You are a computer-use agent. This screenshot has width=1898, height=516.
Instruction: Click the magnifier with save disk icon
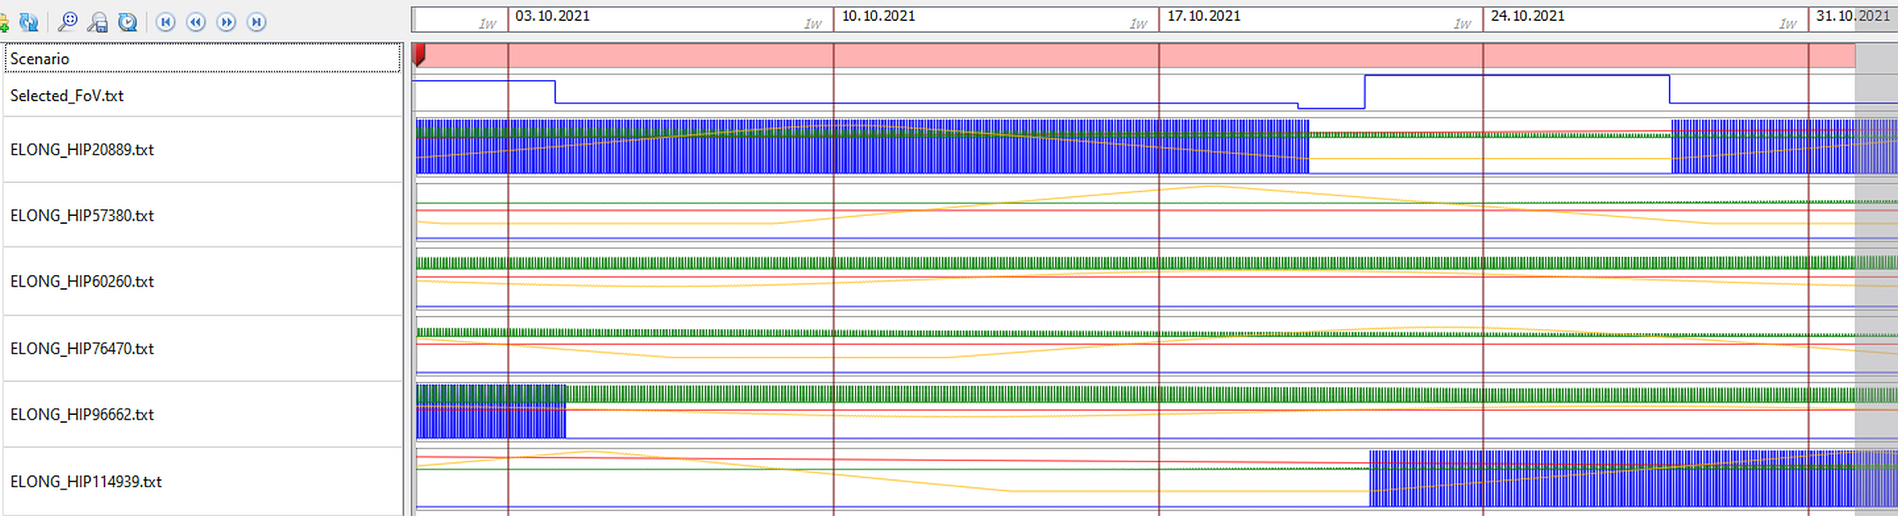coord(98,22)
